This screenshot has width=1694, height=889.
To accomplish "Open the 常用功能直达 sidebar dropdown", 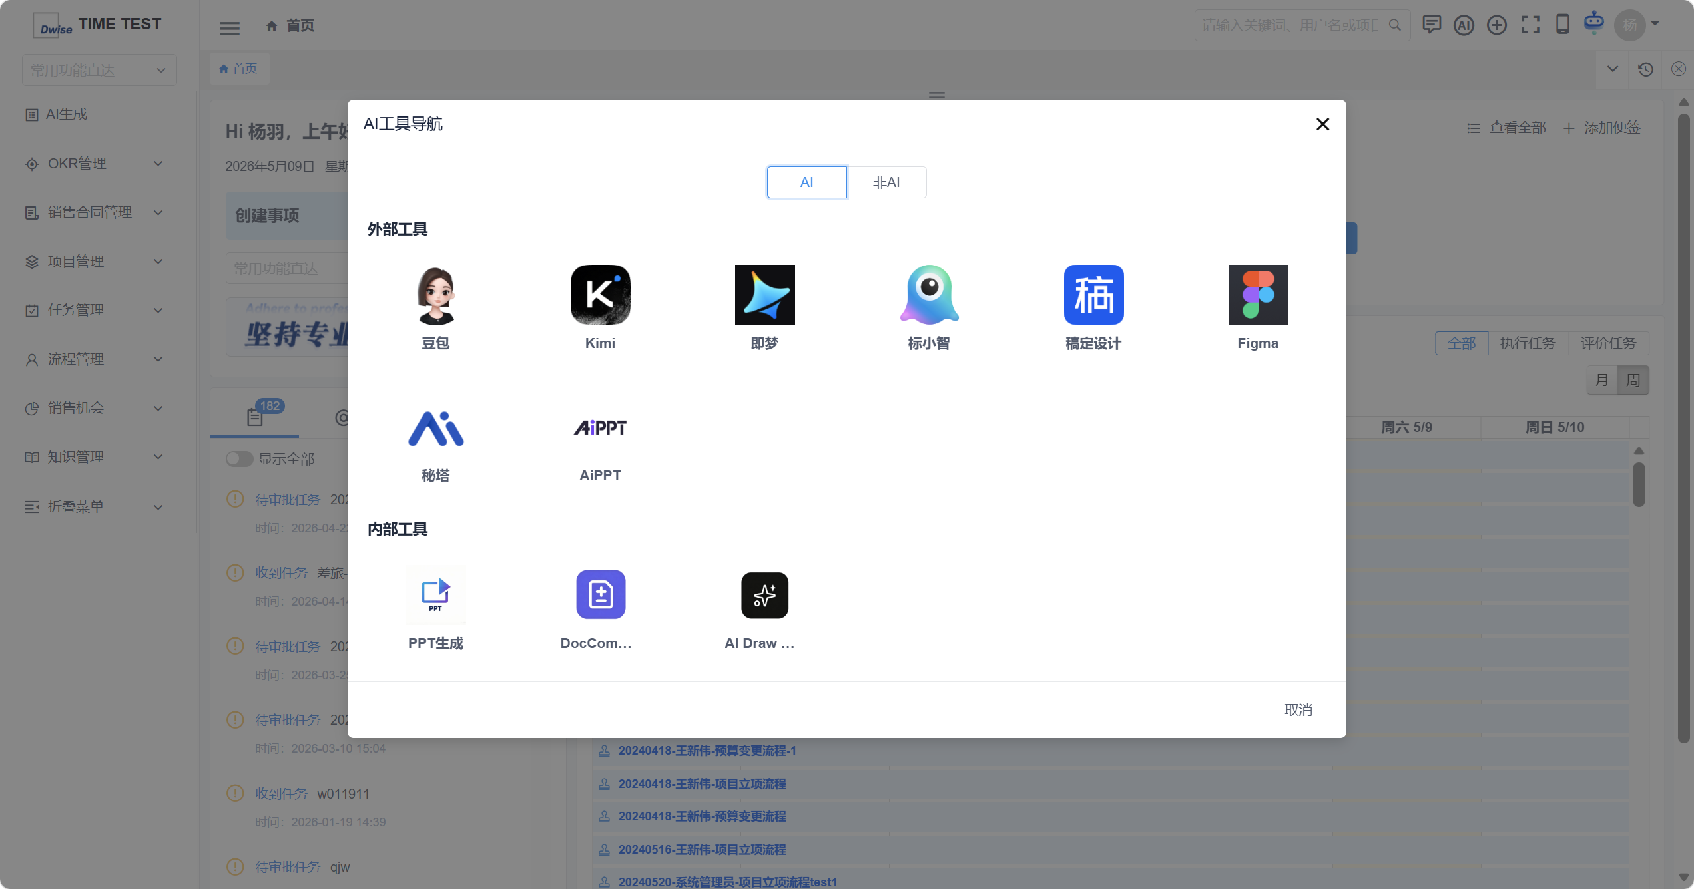I will [99, 70].
